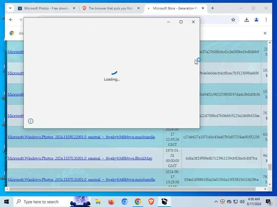Bookmark this page with the star icon
The image size is (277, 207).
(x=233, y=20)
